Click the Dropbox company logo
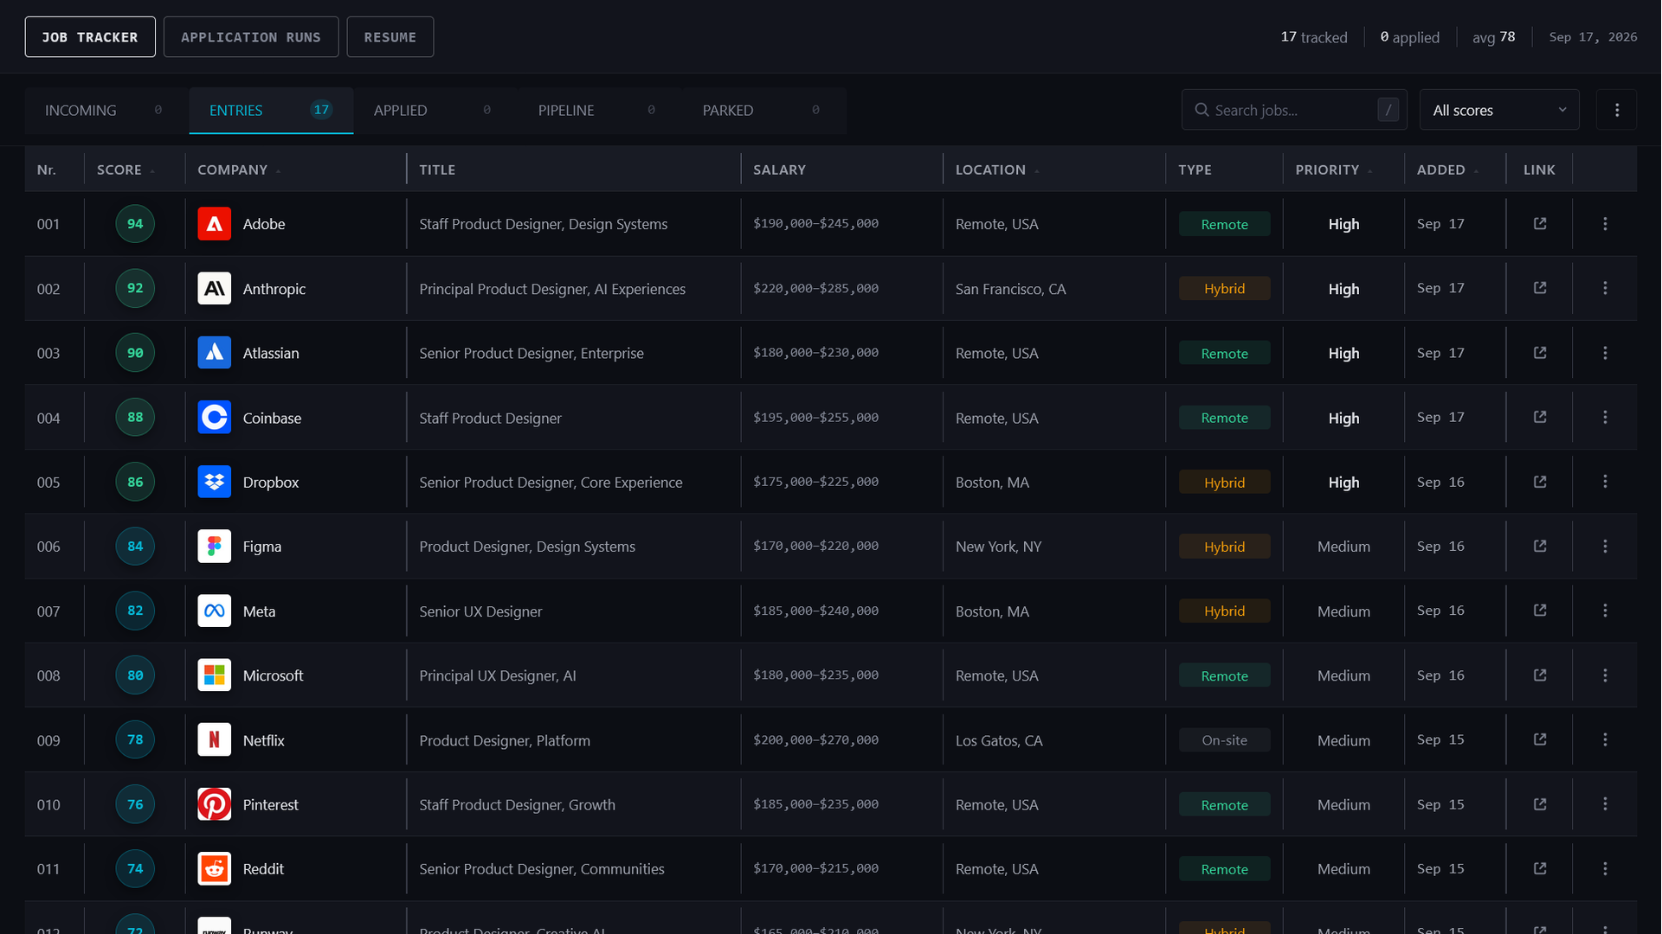1662x934 pixels. (214, 482)
